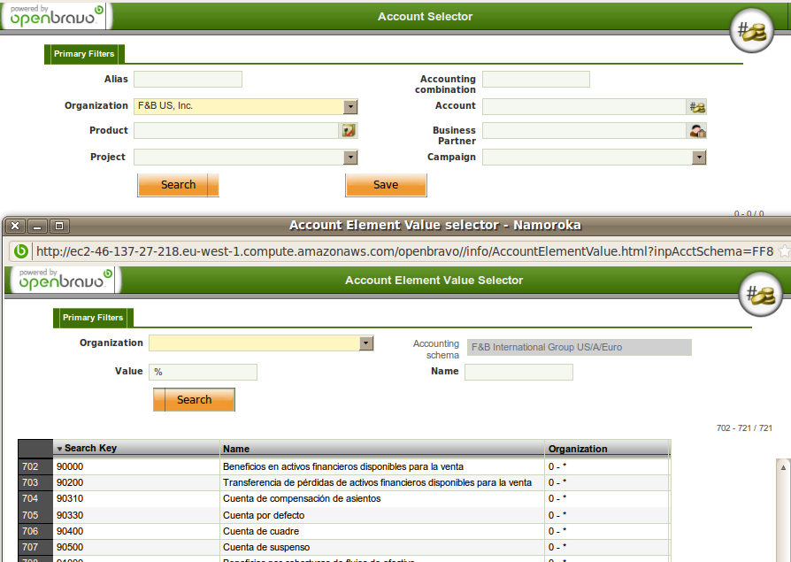The width and height of the screenshot is (791, 562).
Task: Select 'Cuenta de compensación de asientos' name cell
Action: 382,498
